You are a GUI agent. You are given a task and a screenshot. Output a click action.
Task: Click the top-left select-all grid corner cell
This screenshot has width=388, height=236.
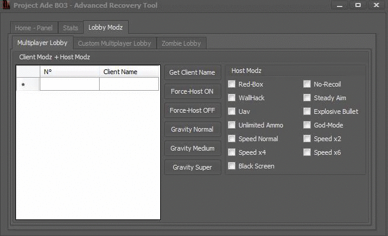pyautogui.click(x=28, y=72)
